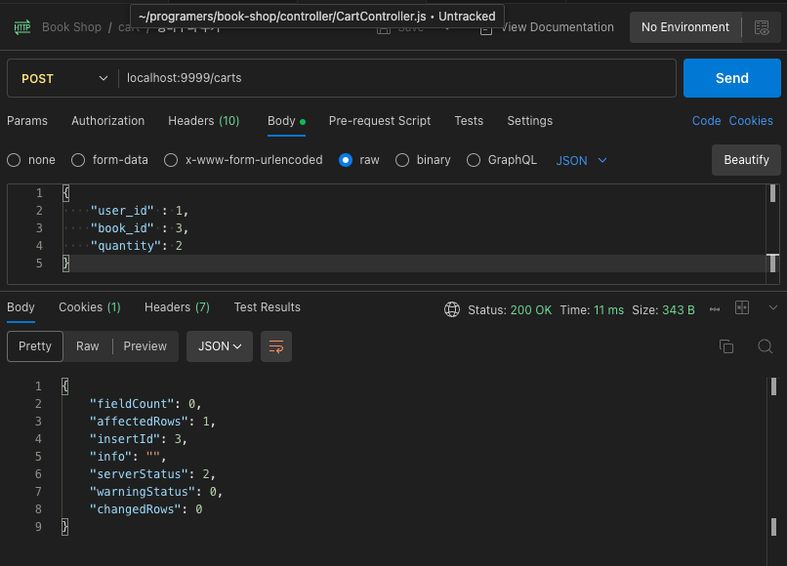Open response Cookies (1) tab
The width and height of the screenshot is (787, 566).
click(89, 307)
